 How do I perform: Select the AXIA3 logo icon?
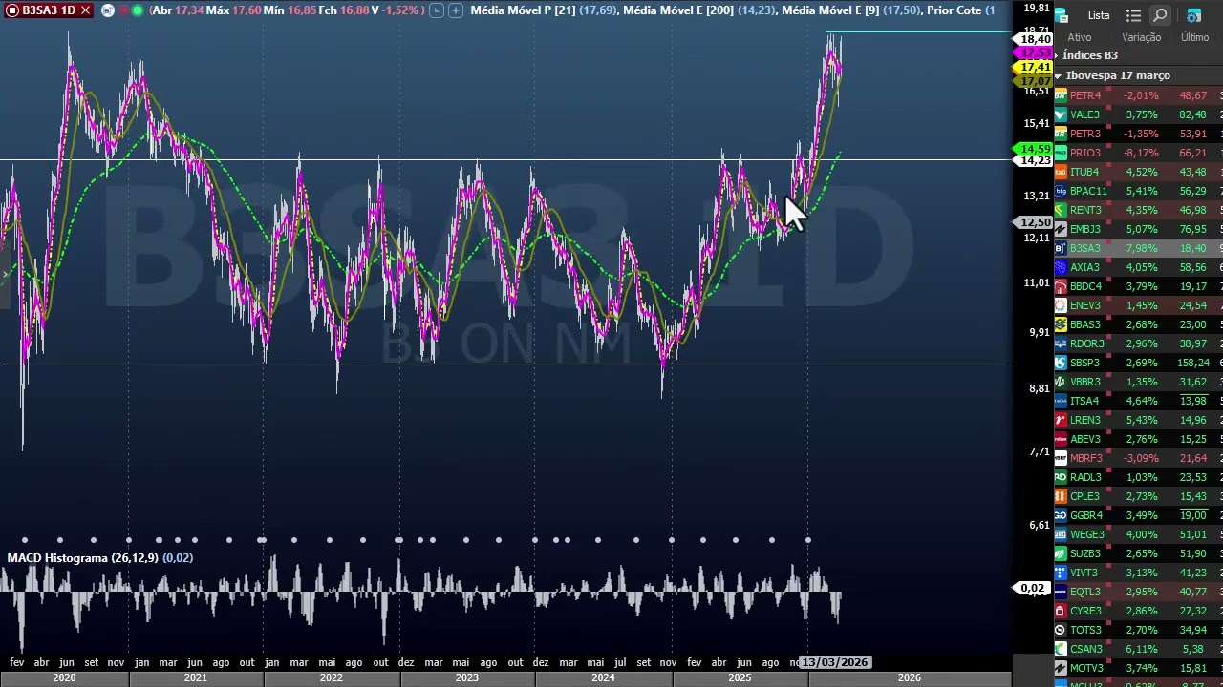pyautogui.click(x=1061, y=267)
